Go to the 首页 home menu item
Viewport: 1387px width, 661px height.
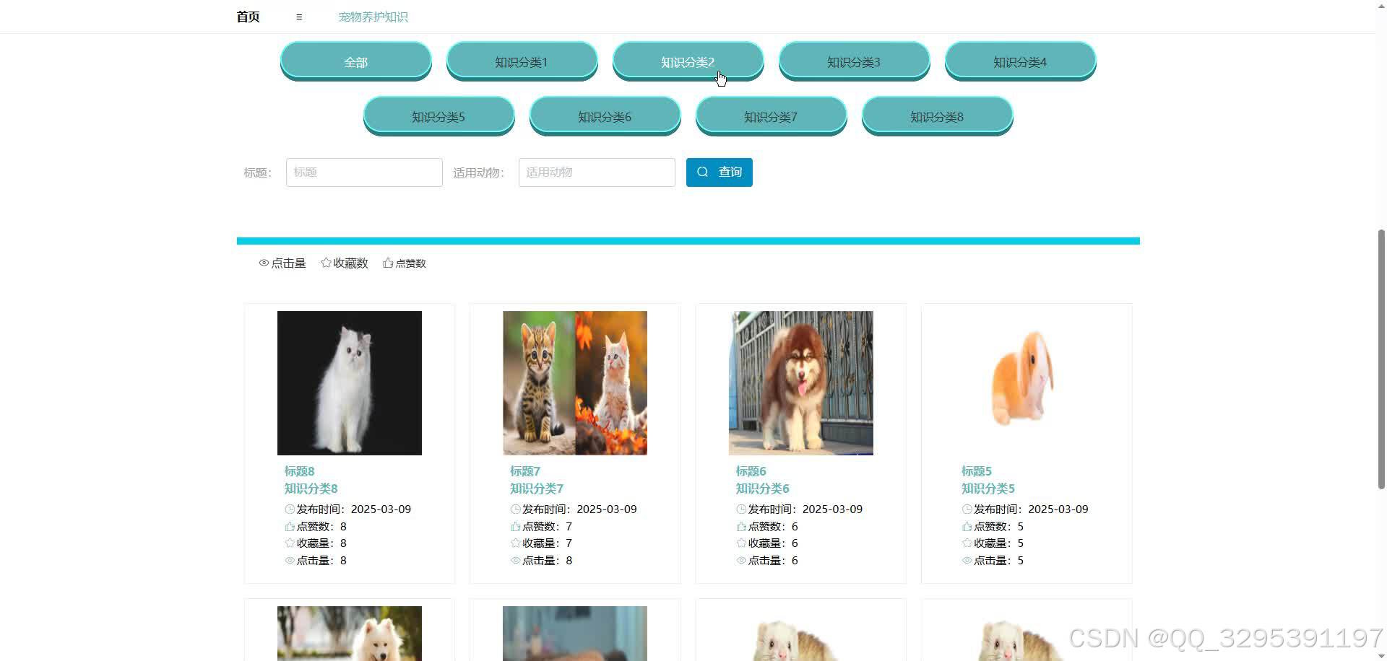[248, 17]
